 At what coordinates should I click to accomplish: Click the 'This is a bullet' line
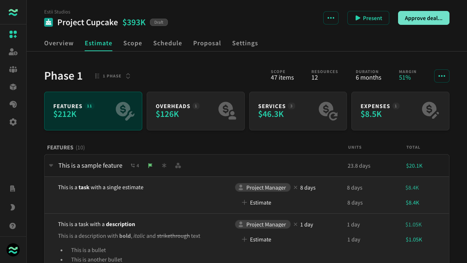click(x=89, y=250)
